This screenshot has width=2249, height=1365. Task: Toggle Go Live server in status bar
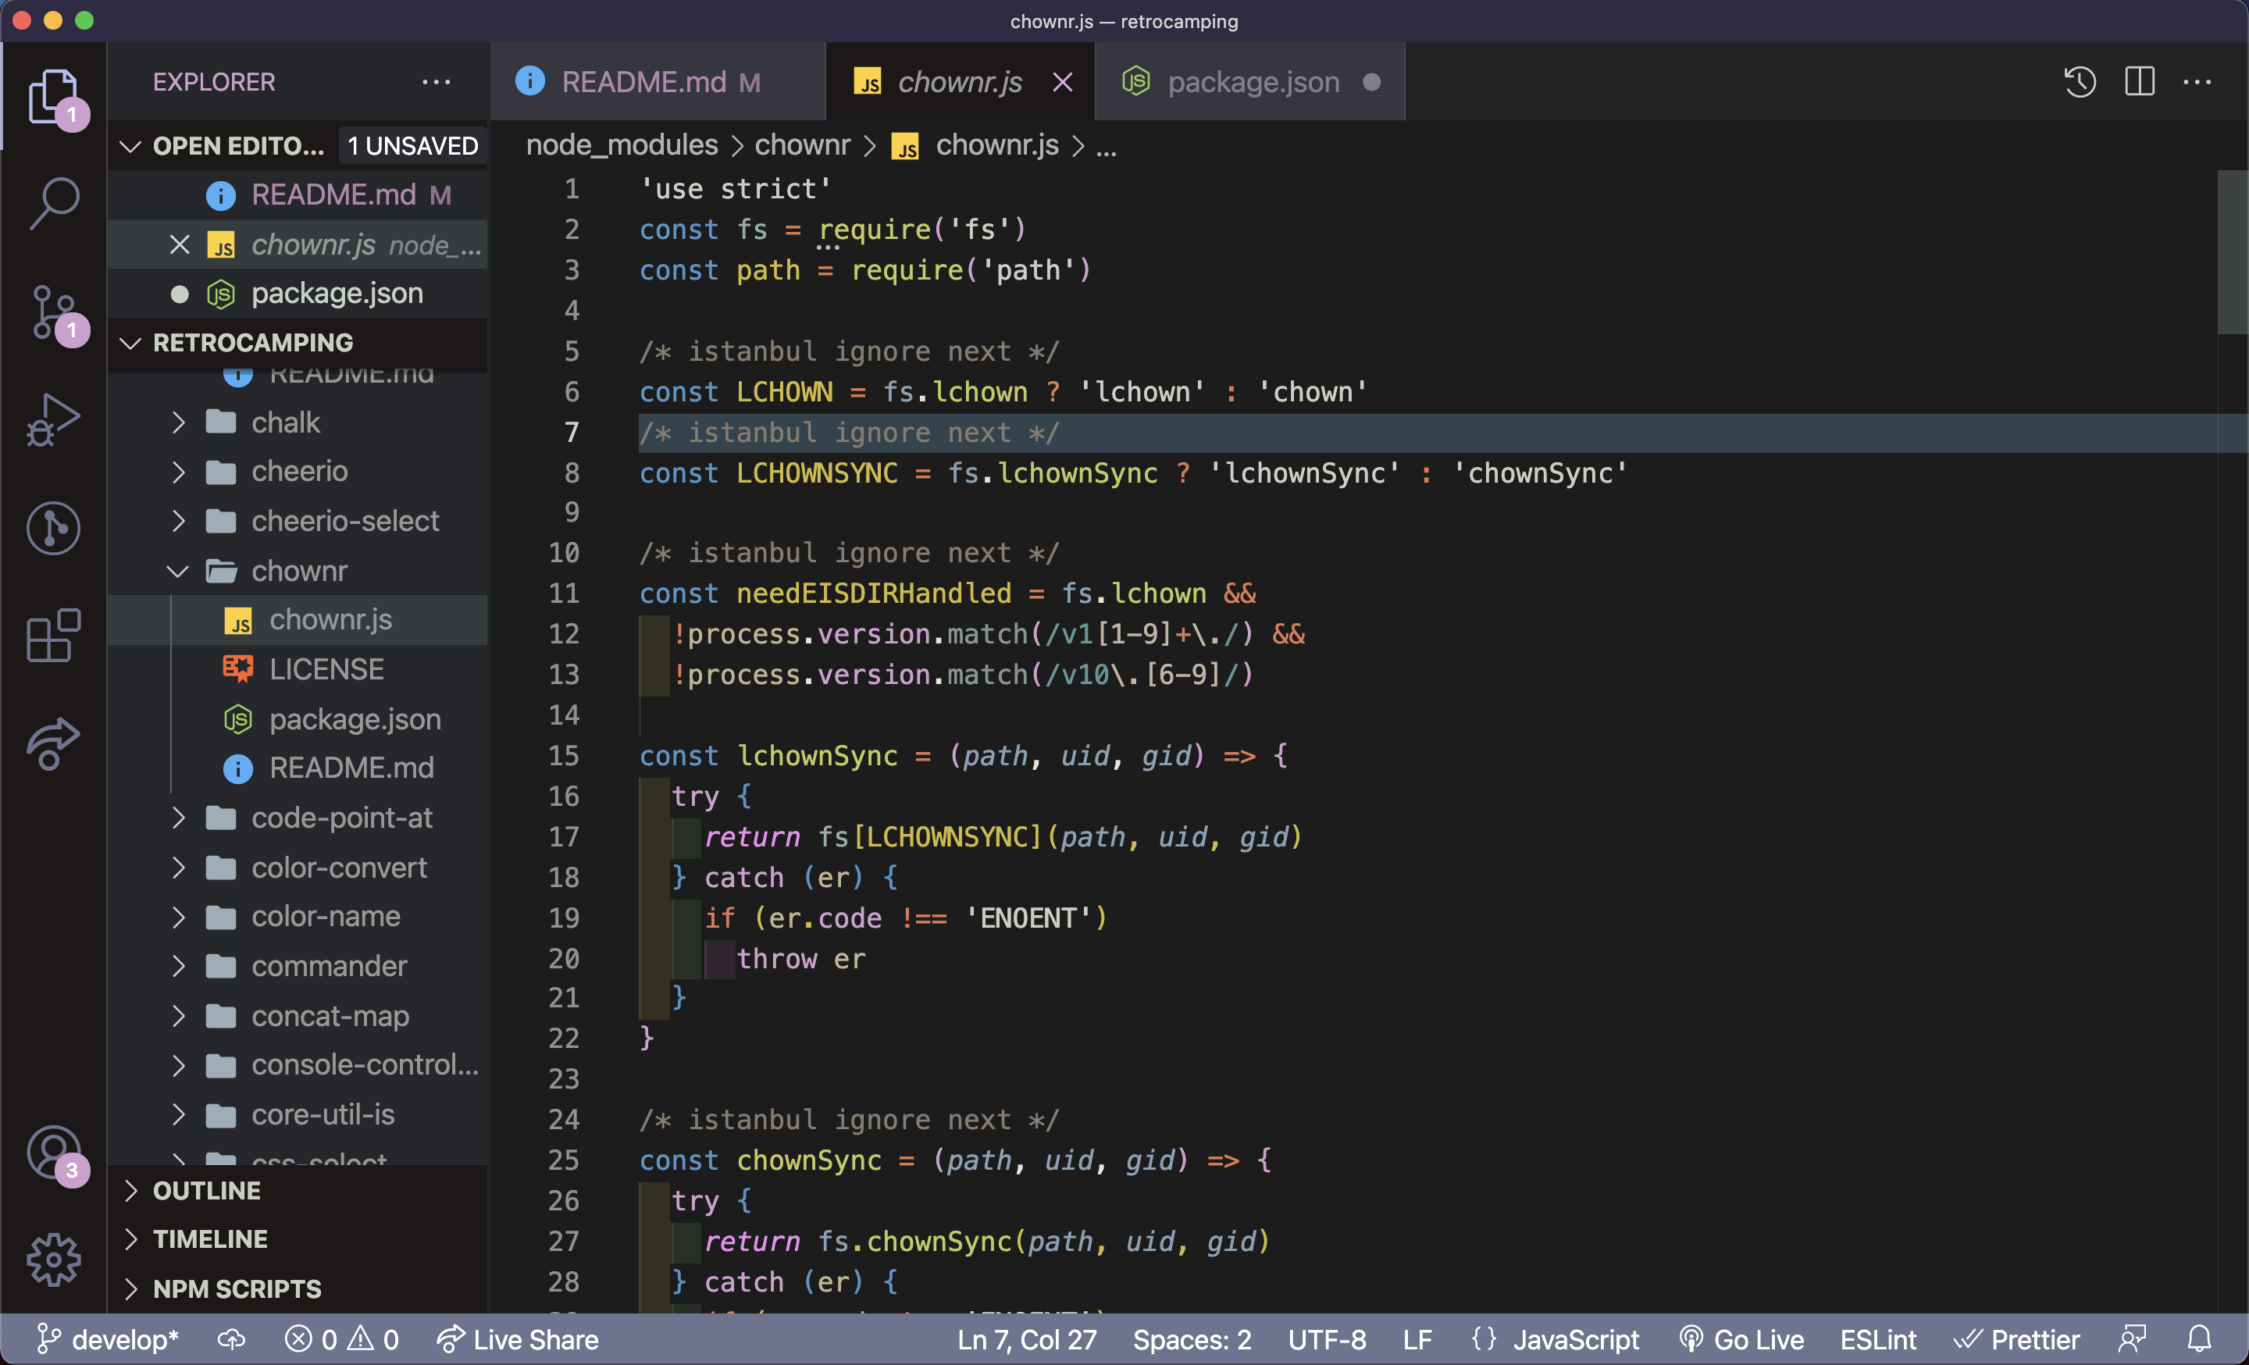[x=1741, y=1338]
